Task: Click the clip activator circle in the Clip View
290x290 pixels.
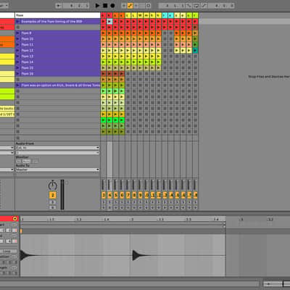Action: pos(15,219)
